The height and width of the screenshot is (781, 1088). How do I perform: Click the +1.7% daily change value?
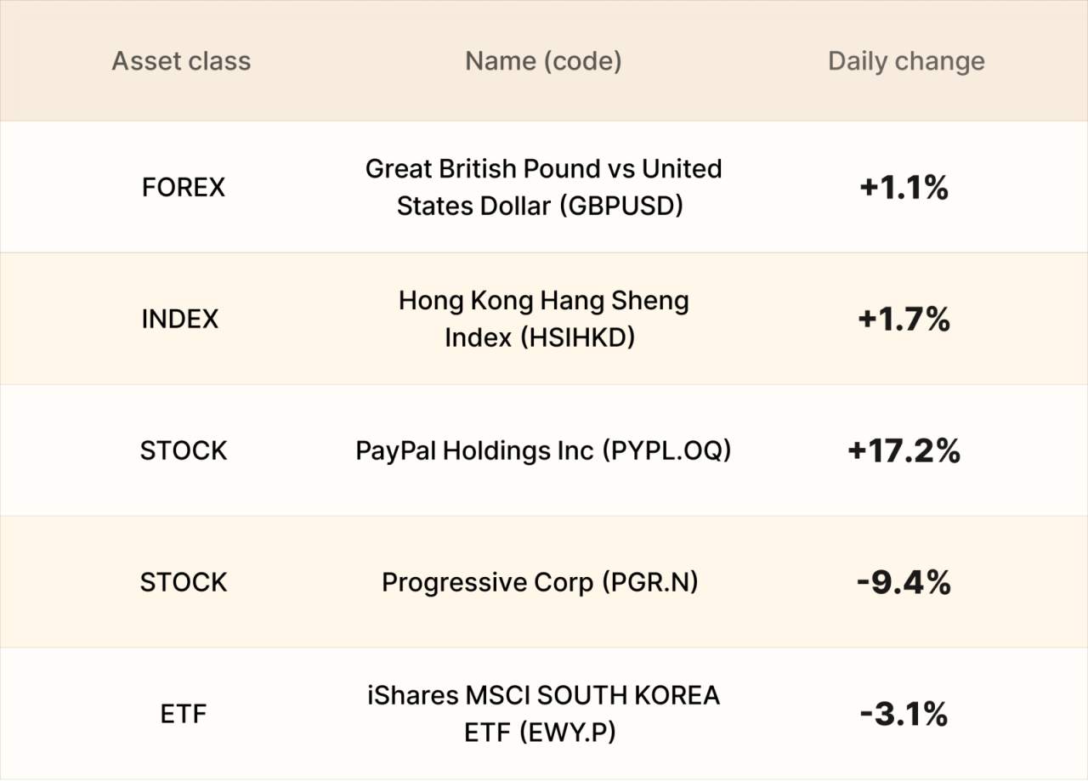[904, 320]
